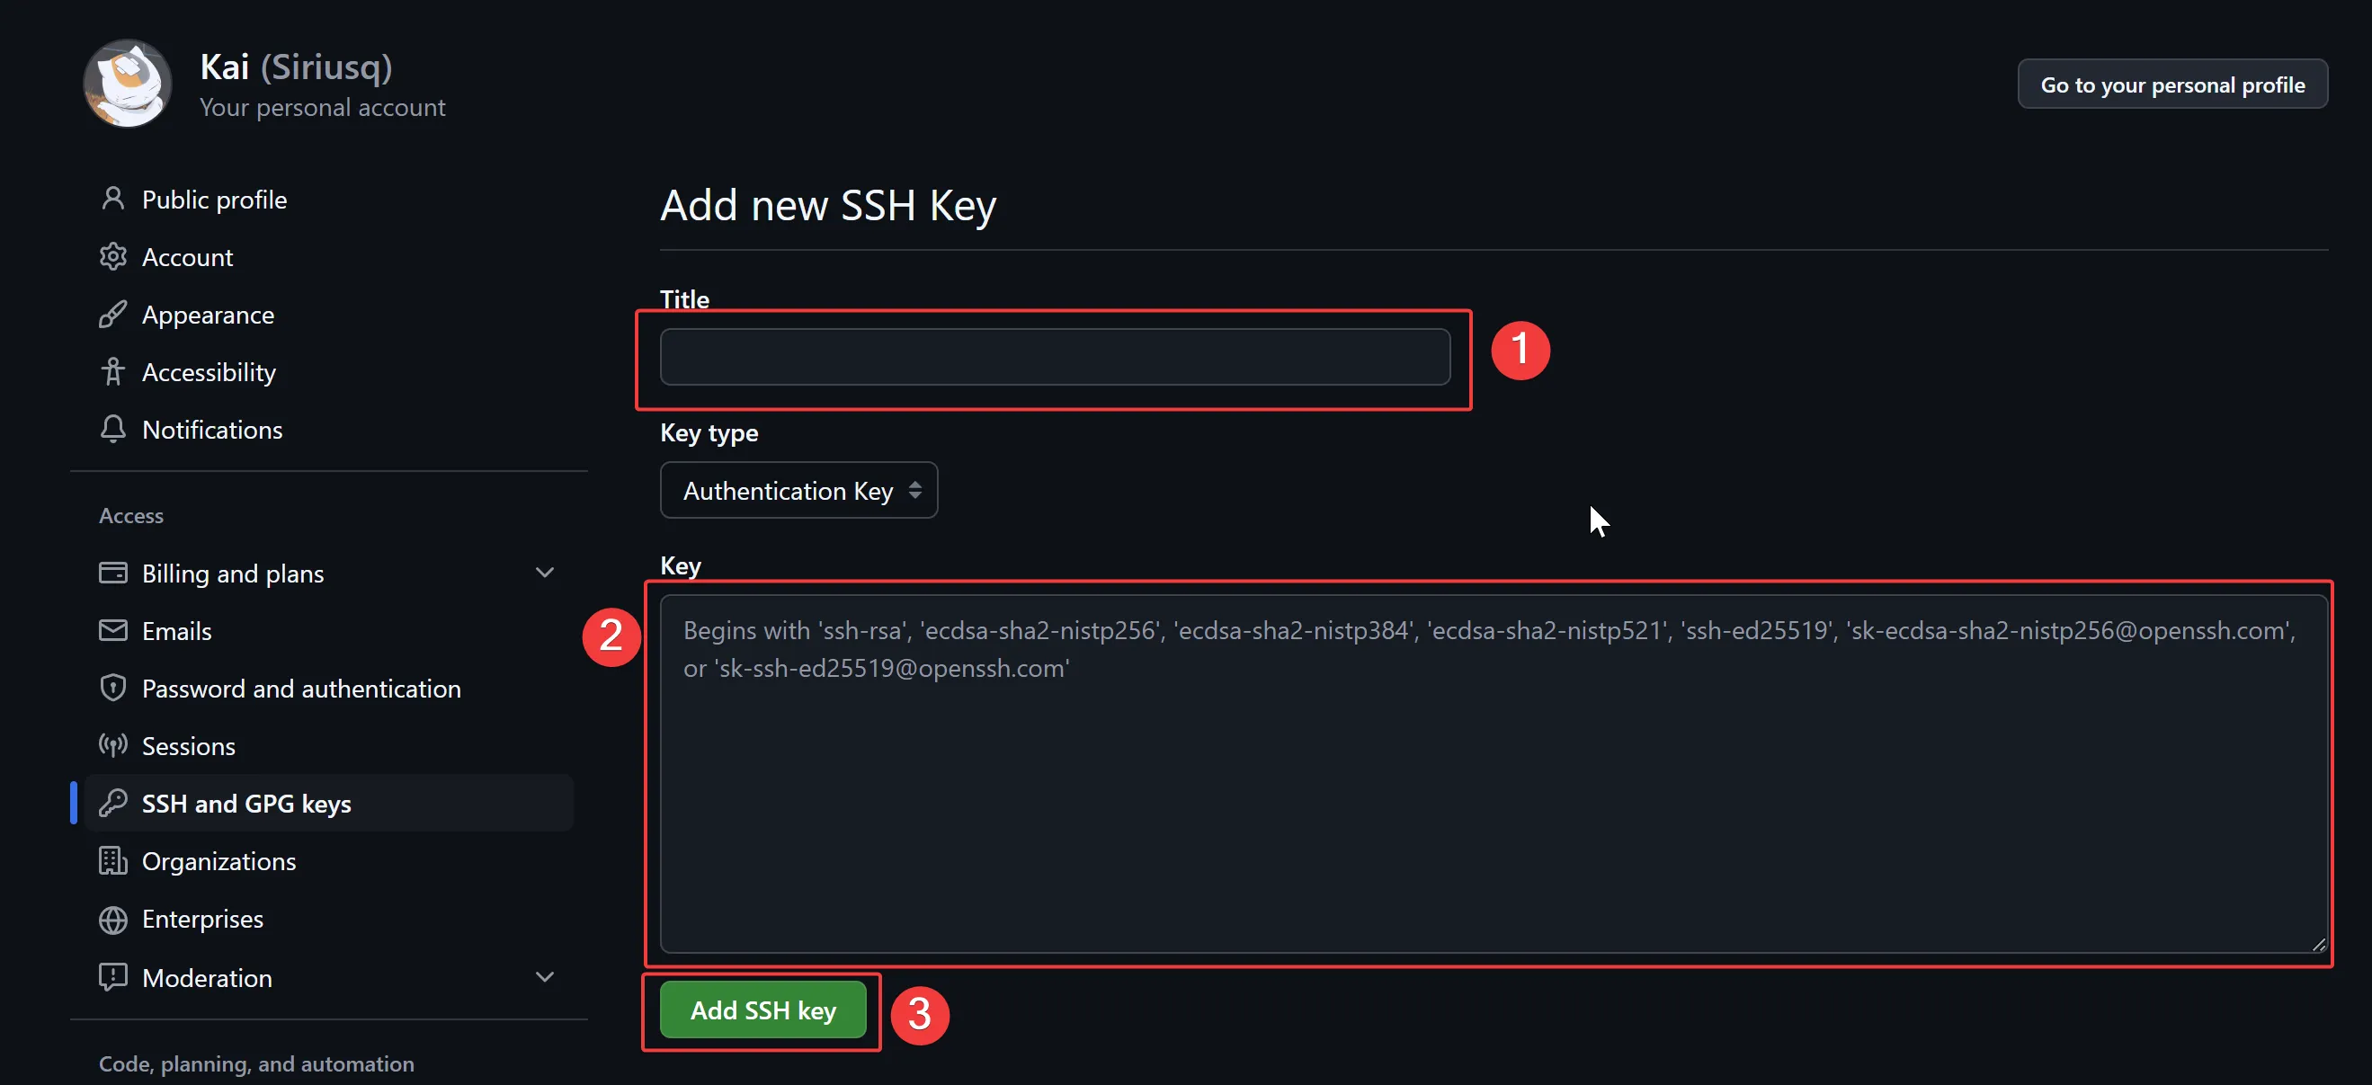Click the building icon beside Organizations
The height and width of the screenshot is (1085, 2372).
(112, 860)
